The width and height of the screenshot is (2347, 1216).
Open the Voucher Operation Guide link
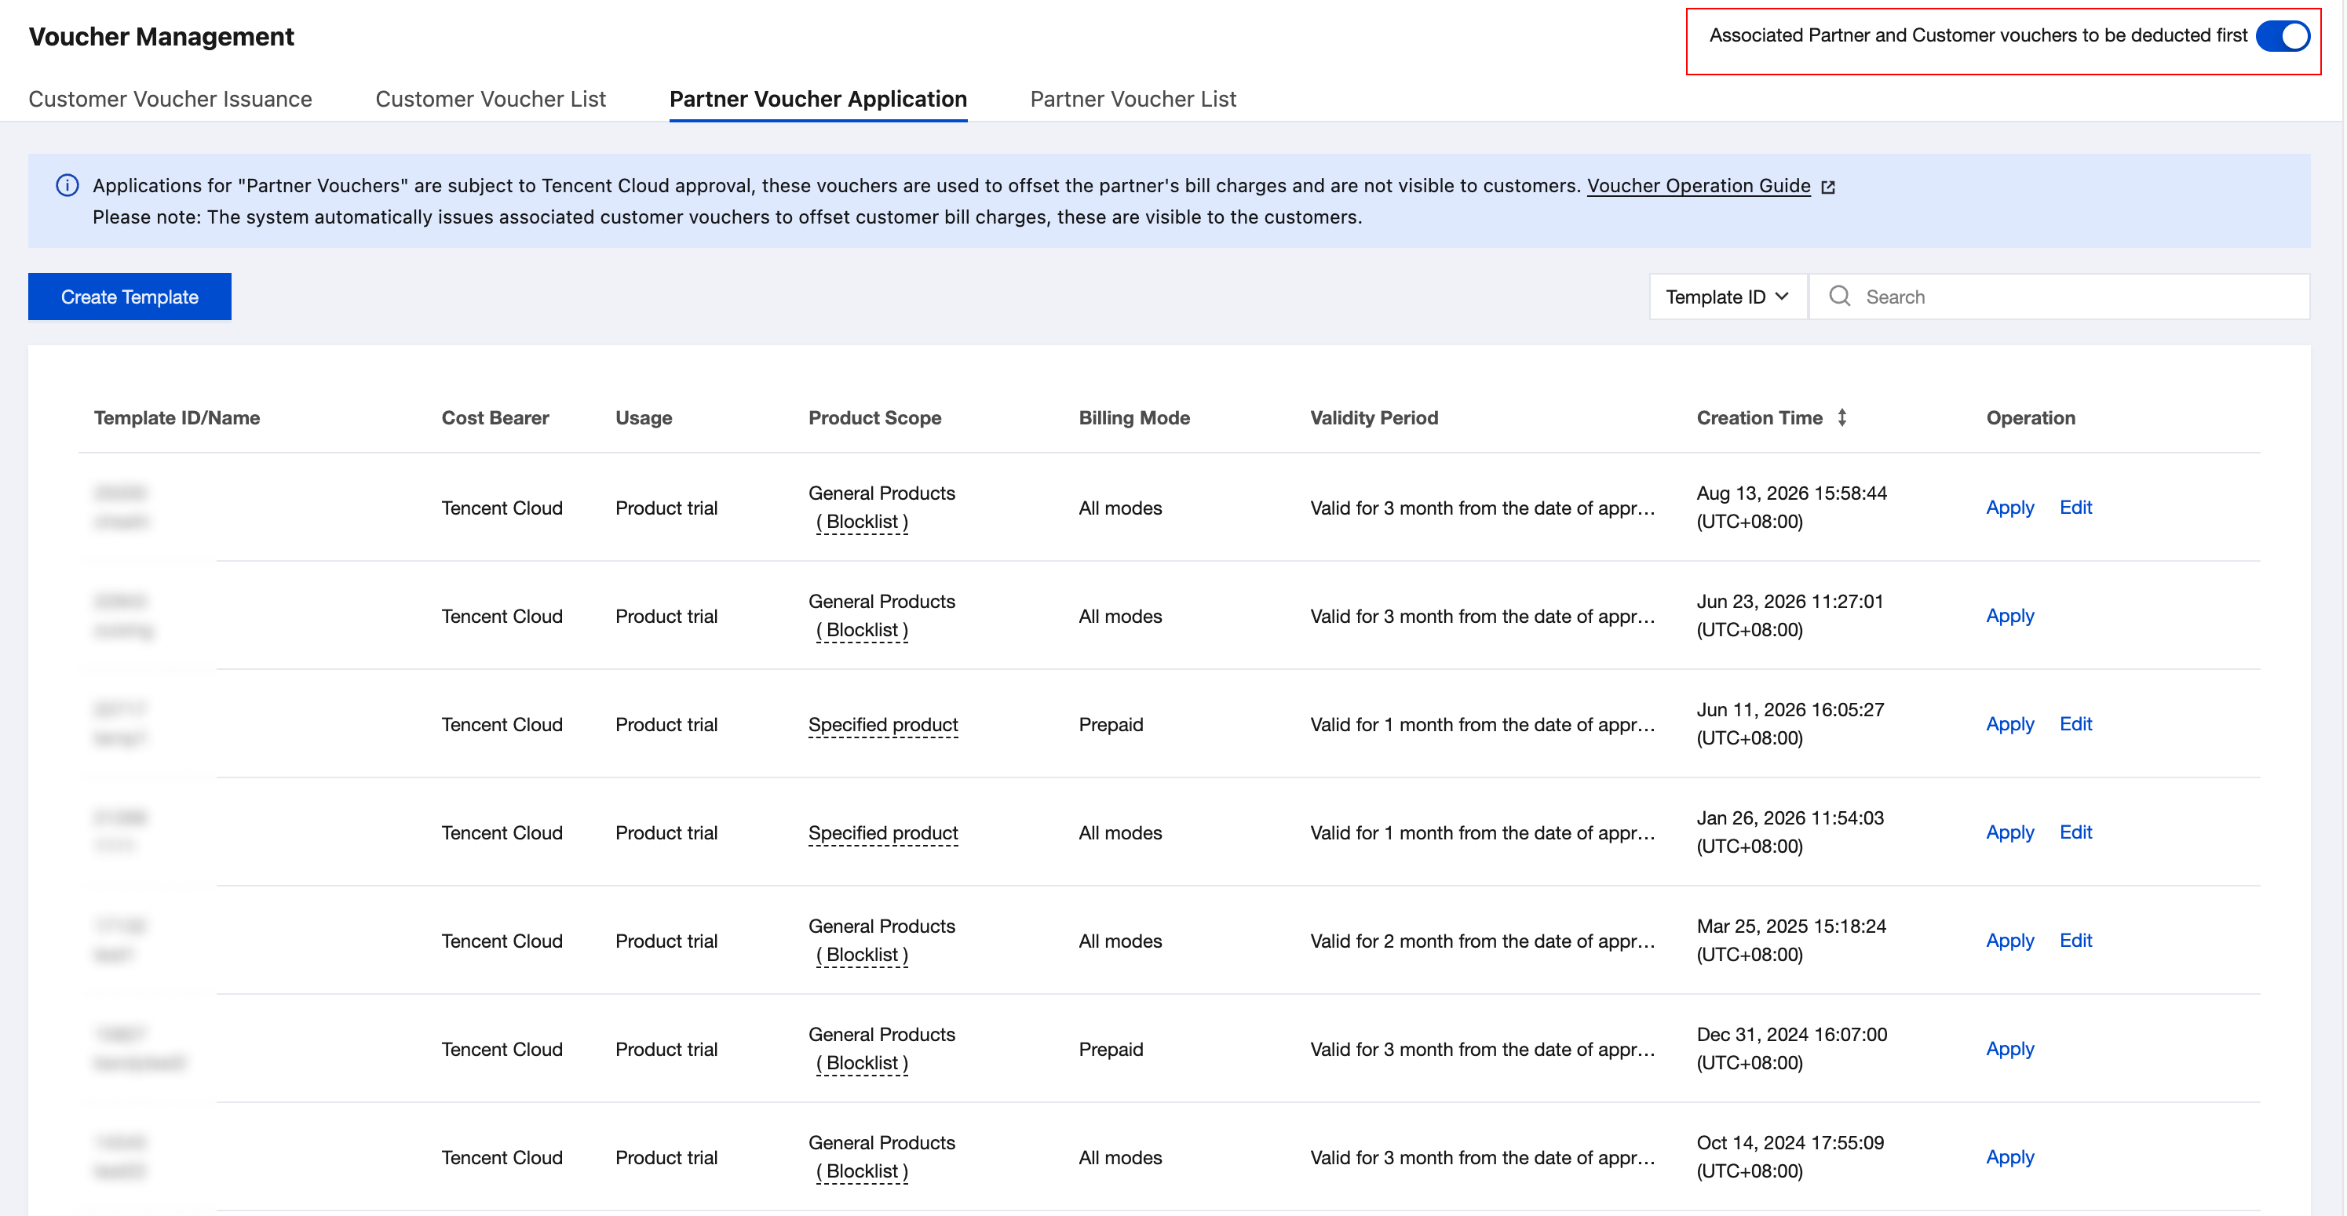click(1699, 186)
